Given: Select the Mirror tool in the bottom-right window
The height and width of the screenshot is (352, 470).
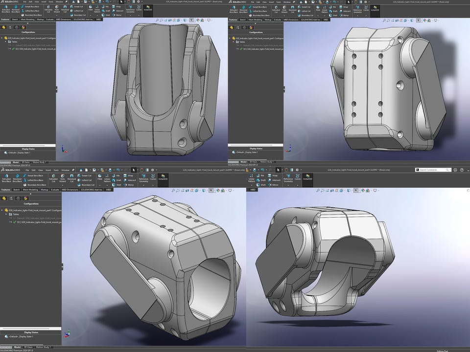Looking at the screenshot, I should [273, 185].
